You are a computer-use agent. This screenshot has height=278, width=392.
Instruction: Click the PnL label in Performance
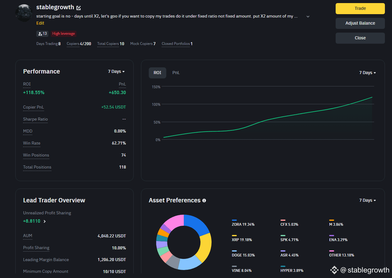pyautogui.click(x=122, y=84)
